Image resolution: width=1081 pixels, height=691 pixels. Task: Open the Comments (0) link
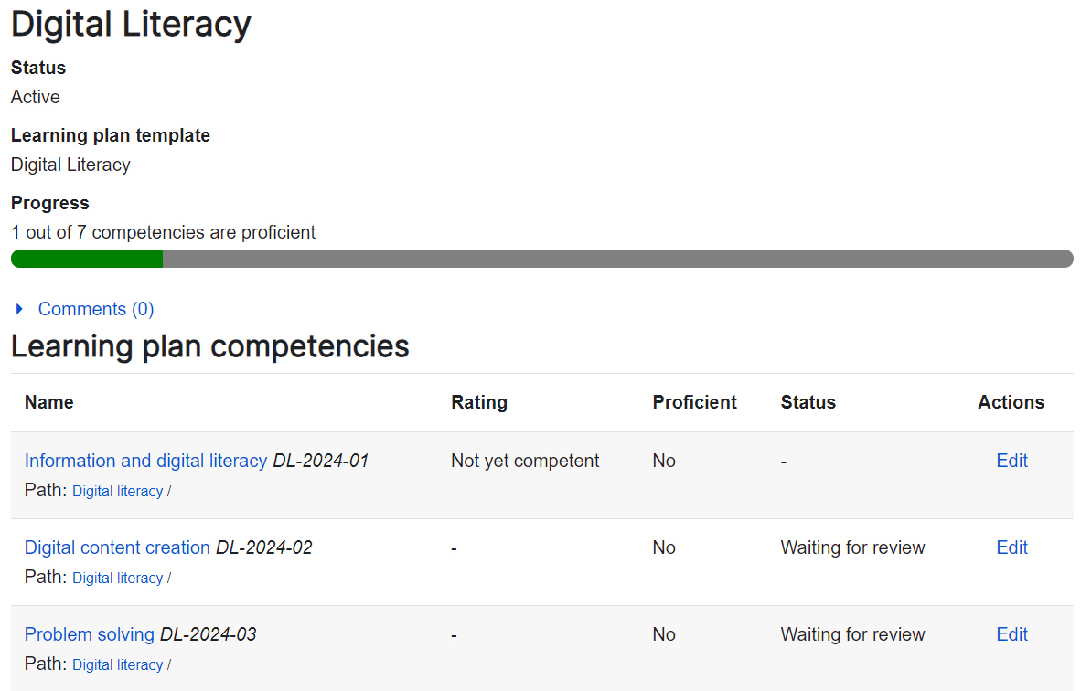[95, 309]
